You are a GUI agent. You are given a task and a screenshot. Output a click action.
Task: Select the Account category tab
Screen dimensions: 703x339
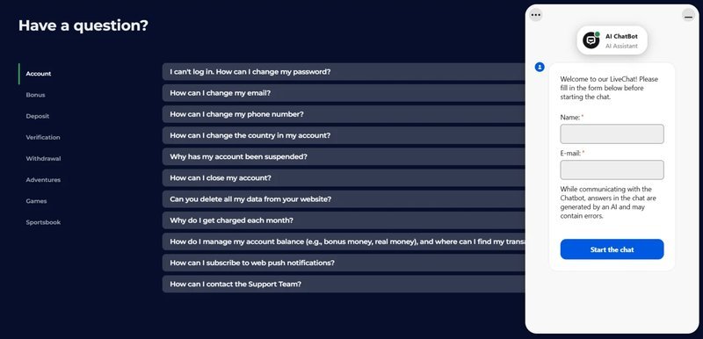tap(39, 74)
